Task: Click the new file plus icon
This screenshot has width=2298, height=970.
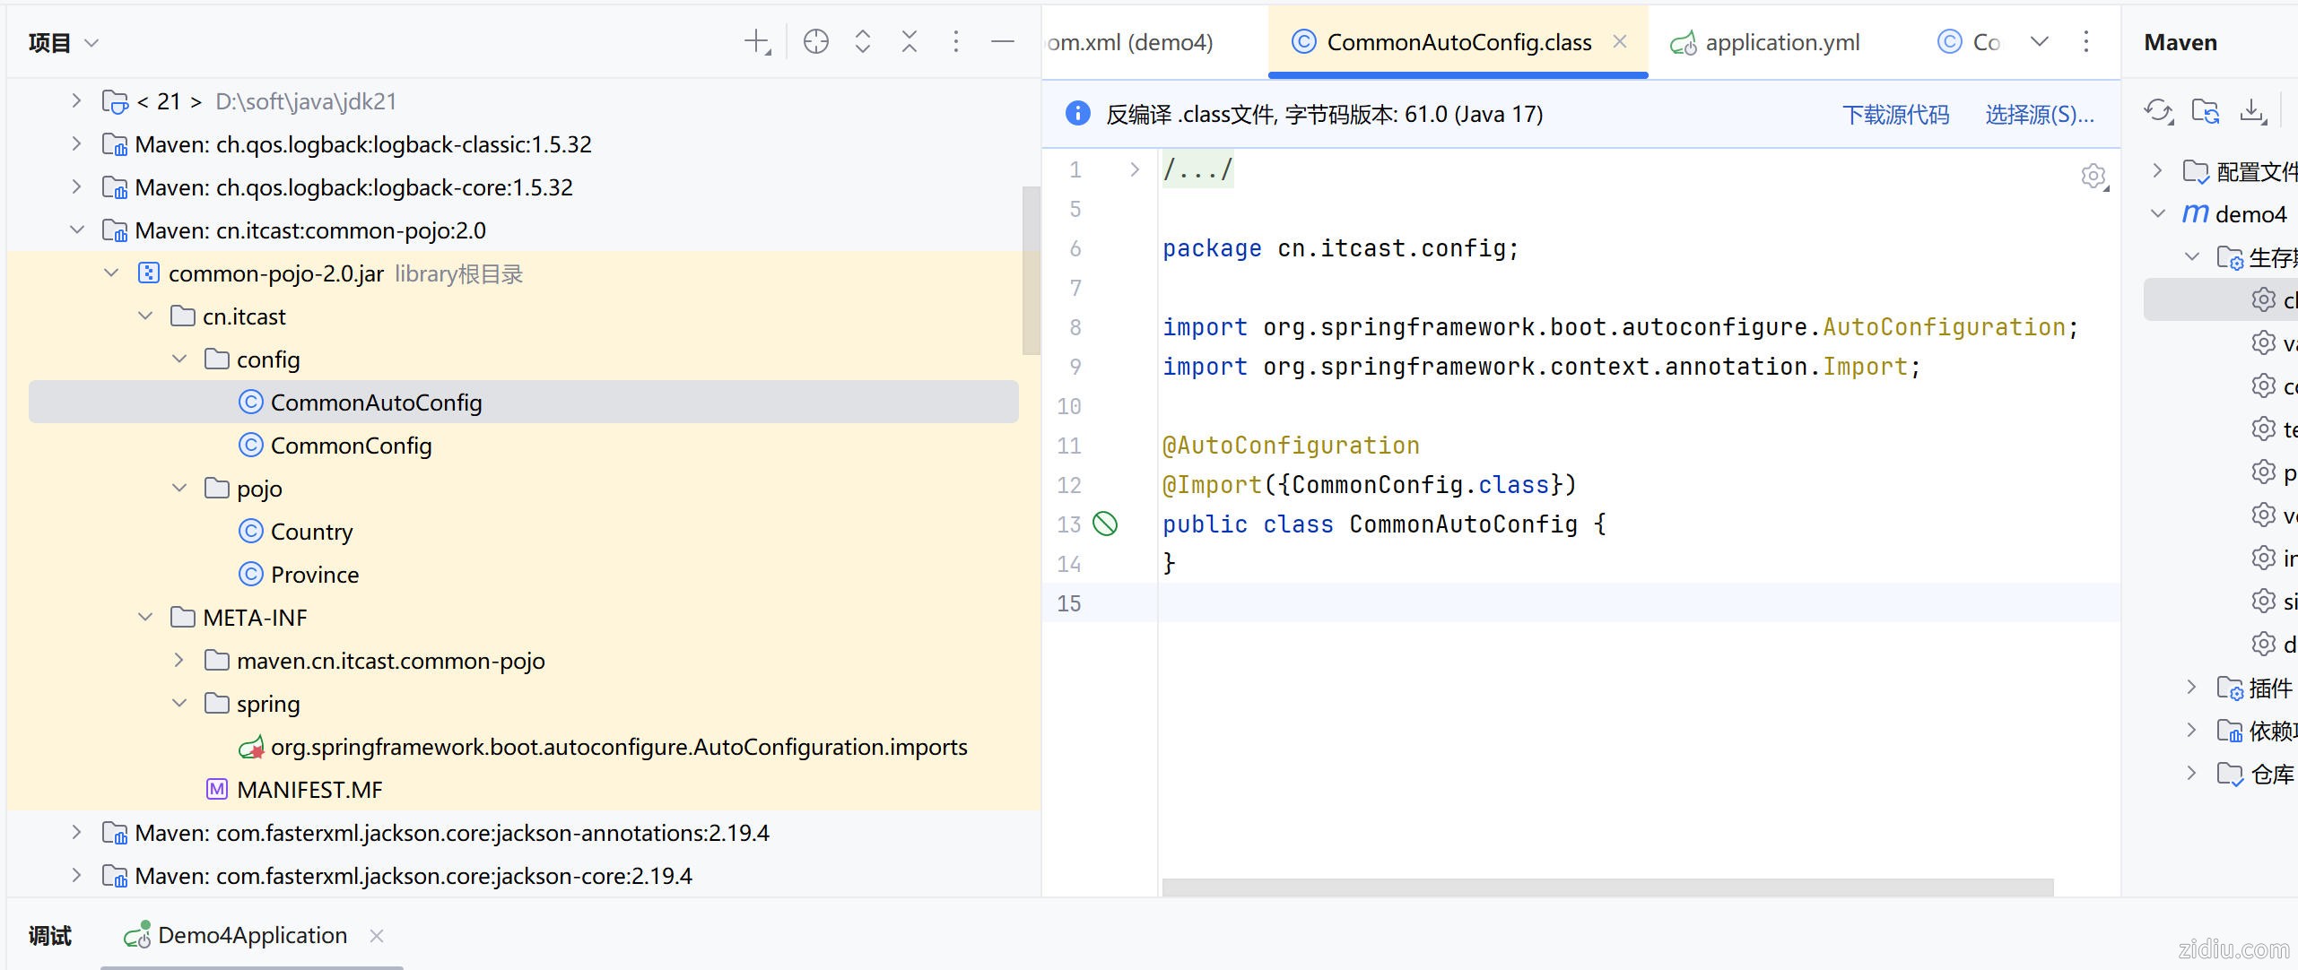Action: (757, 42)
